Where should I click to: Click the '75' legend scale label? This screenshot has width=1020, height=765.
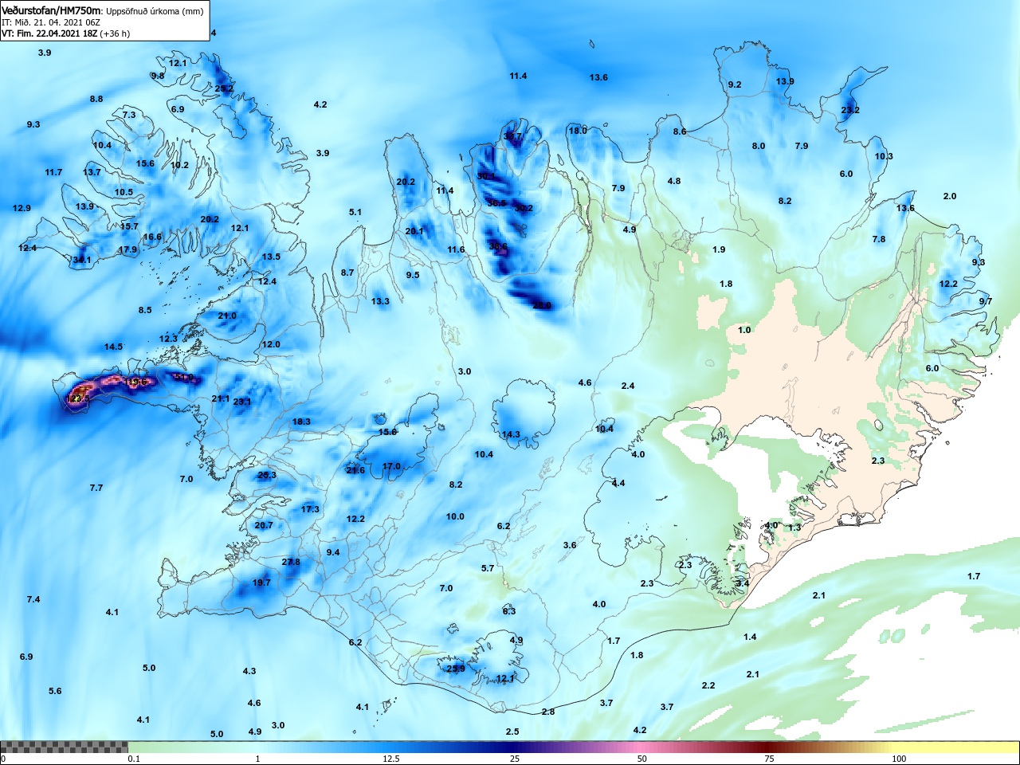pos(769,759)
